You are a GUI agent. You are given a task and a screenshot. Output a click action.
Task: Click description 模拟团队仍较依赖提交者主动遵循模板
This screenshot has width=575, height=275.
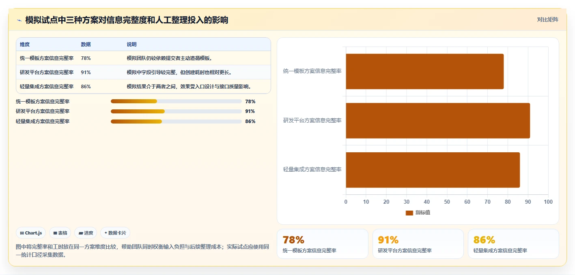tap(170, 58)
